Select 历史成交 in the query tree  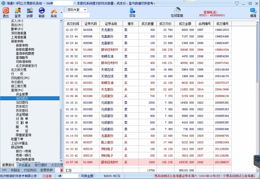(x=22, y=106)
